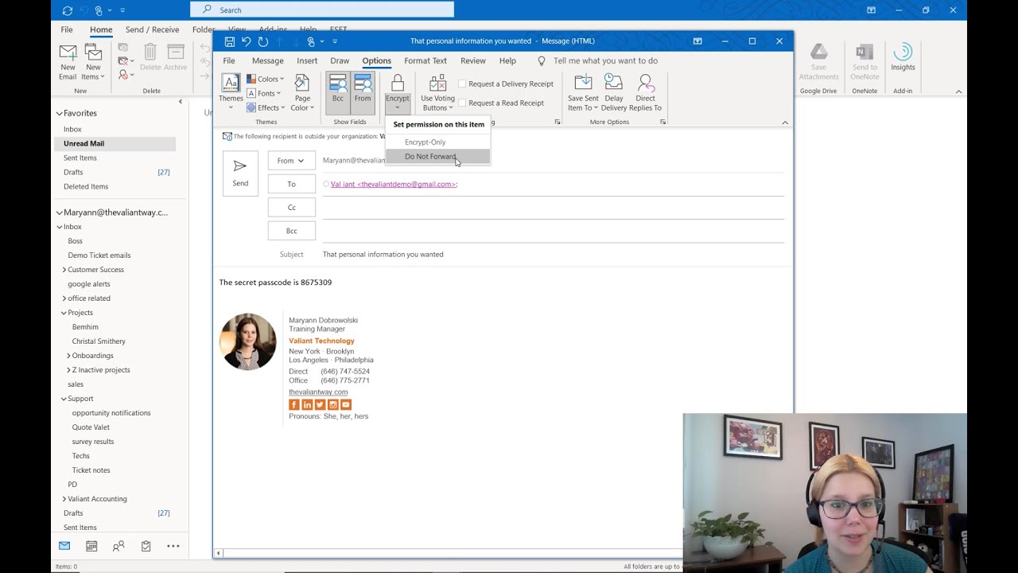Open Use Voting Buttons
The height and width of the screenshot is (573, 1018).
tap(437, 92)
